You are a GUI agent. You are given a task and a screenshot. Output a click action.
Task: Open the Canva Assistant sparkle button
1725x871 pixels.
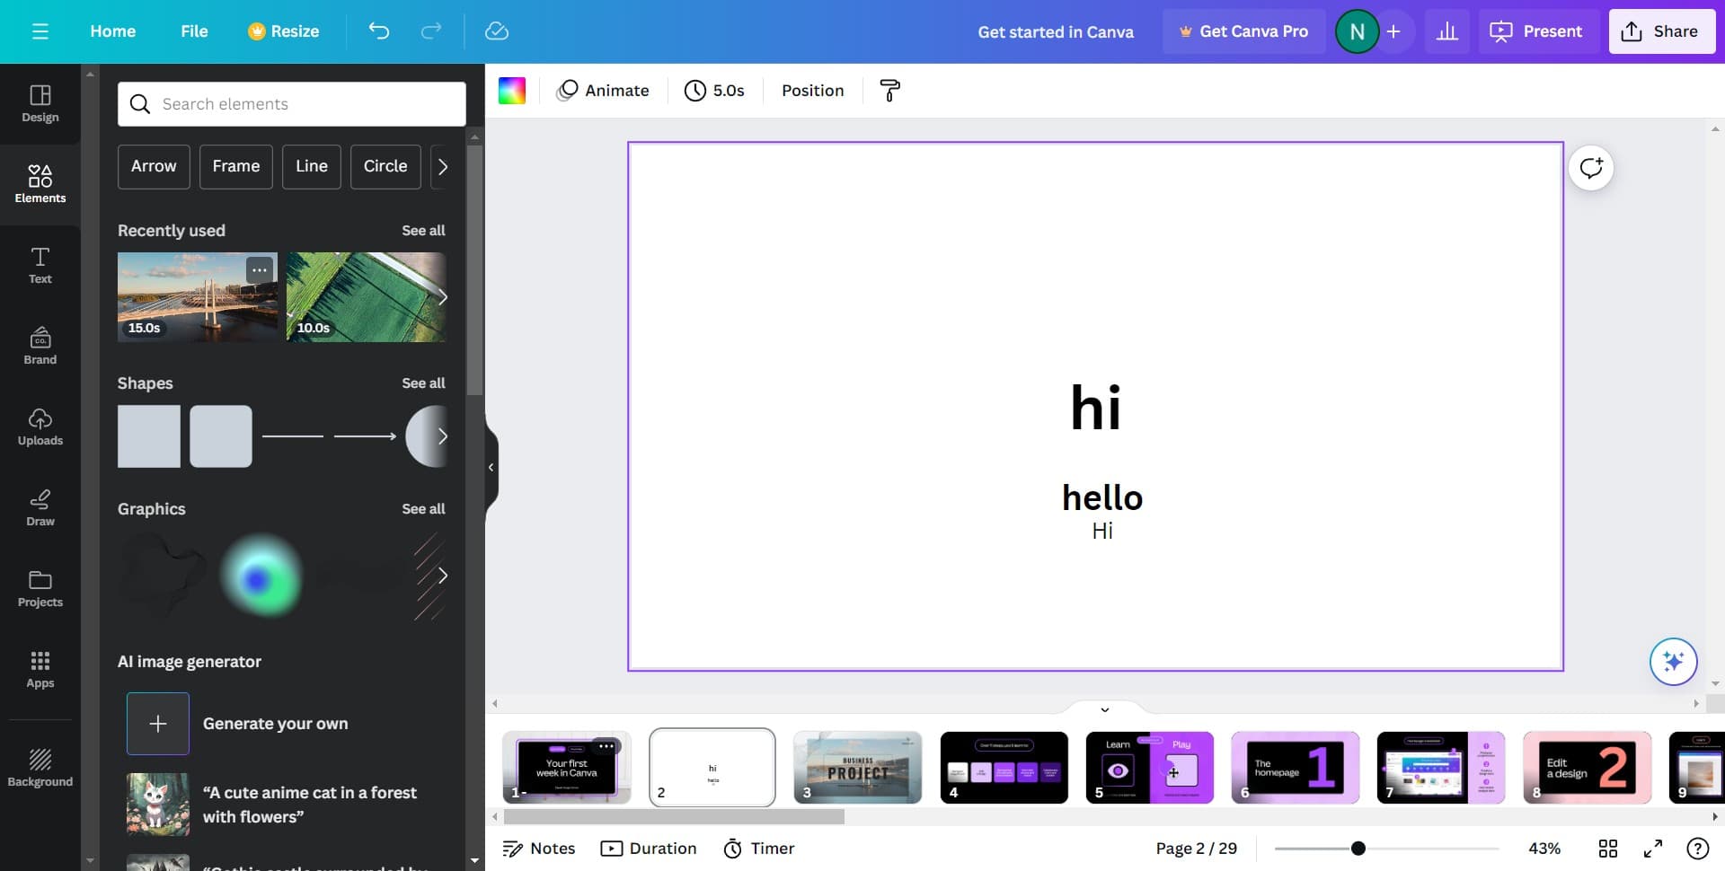[1673, 662]
